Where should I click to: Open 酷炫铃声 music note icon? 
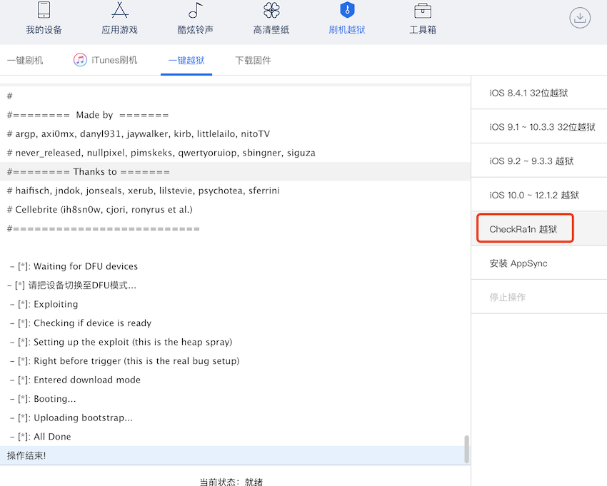pos(196,10)
